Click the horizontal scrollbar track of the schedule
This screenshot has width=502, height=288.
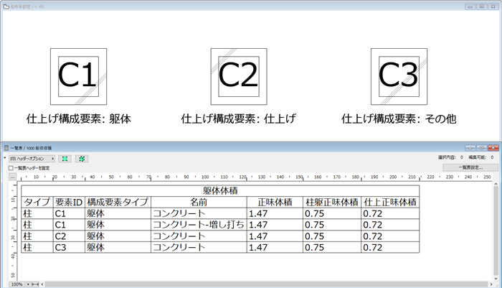point(267,284)
